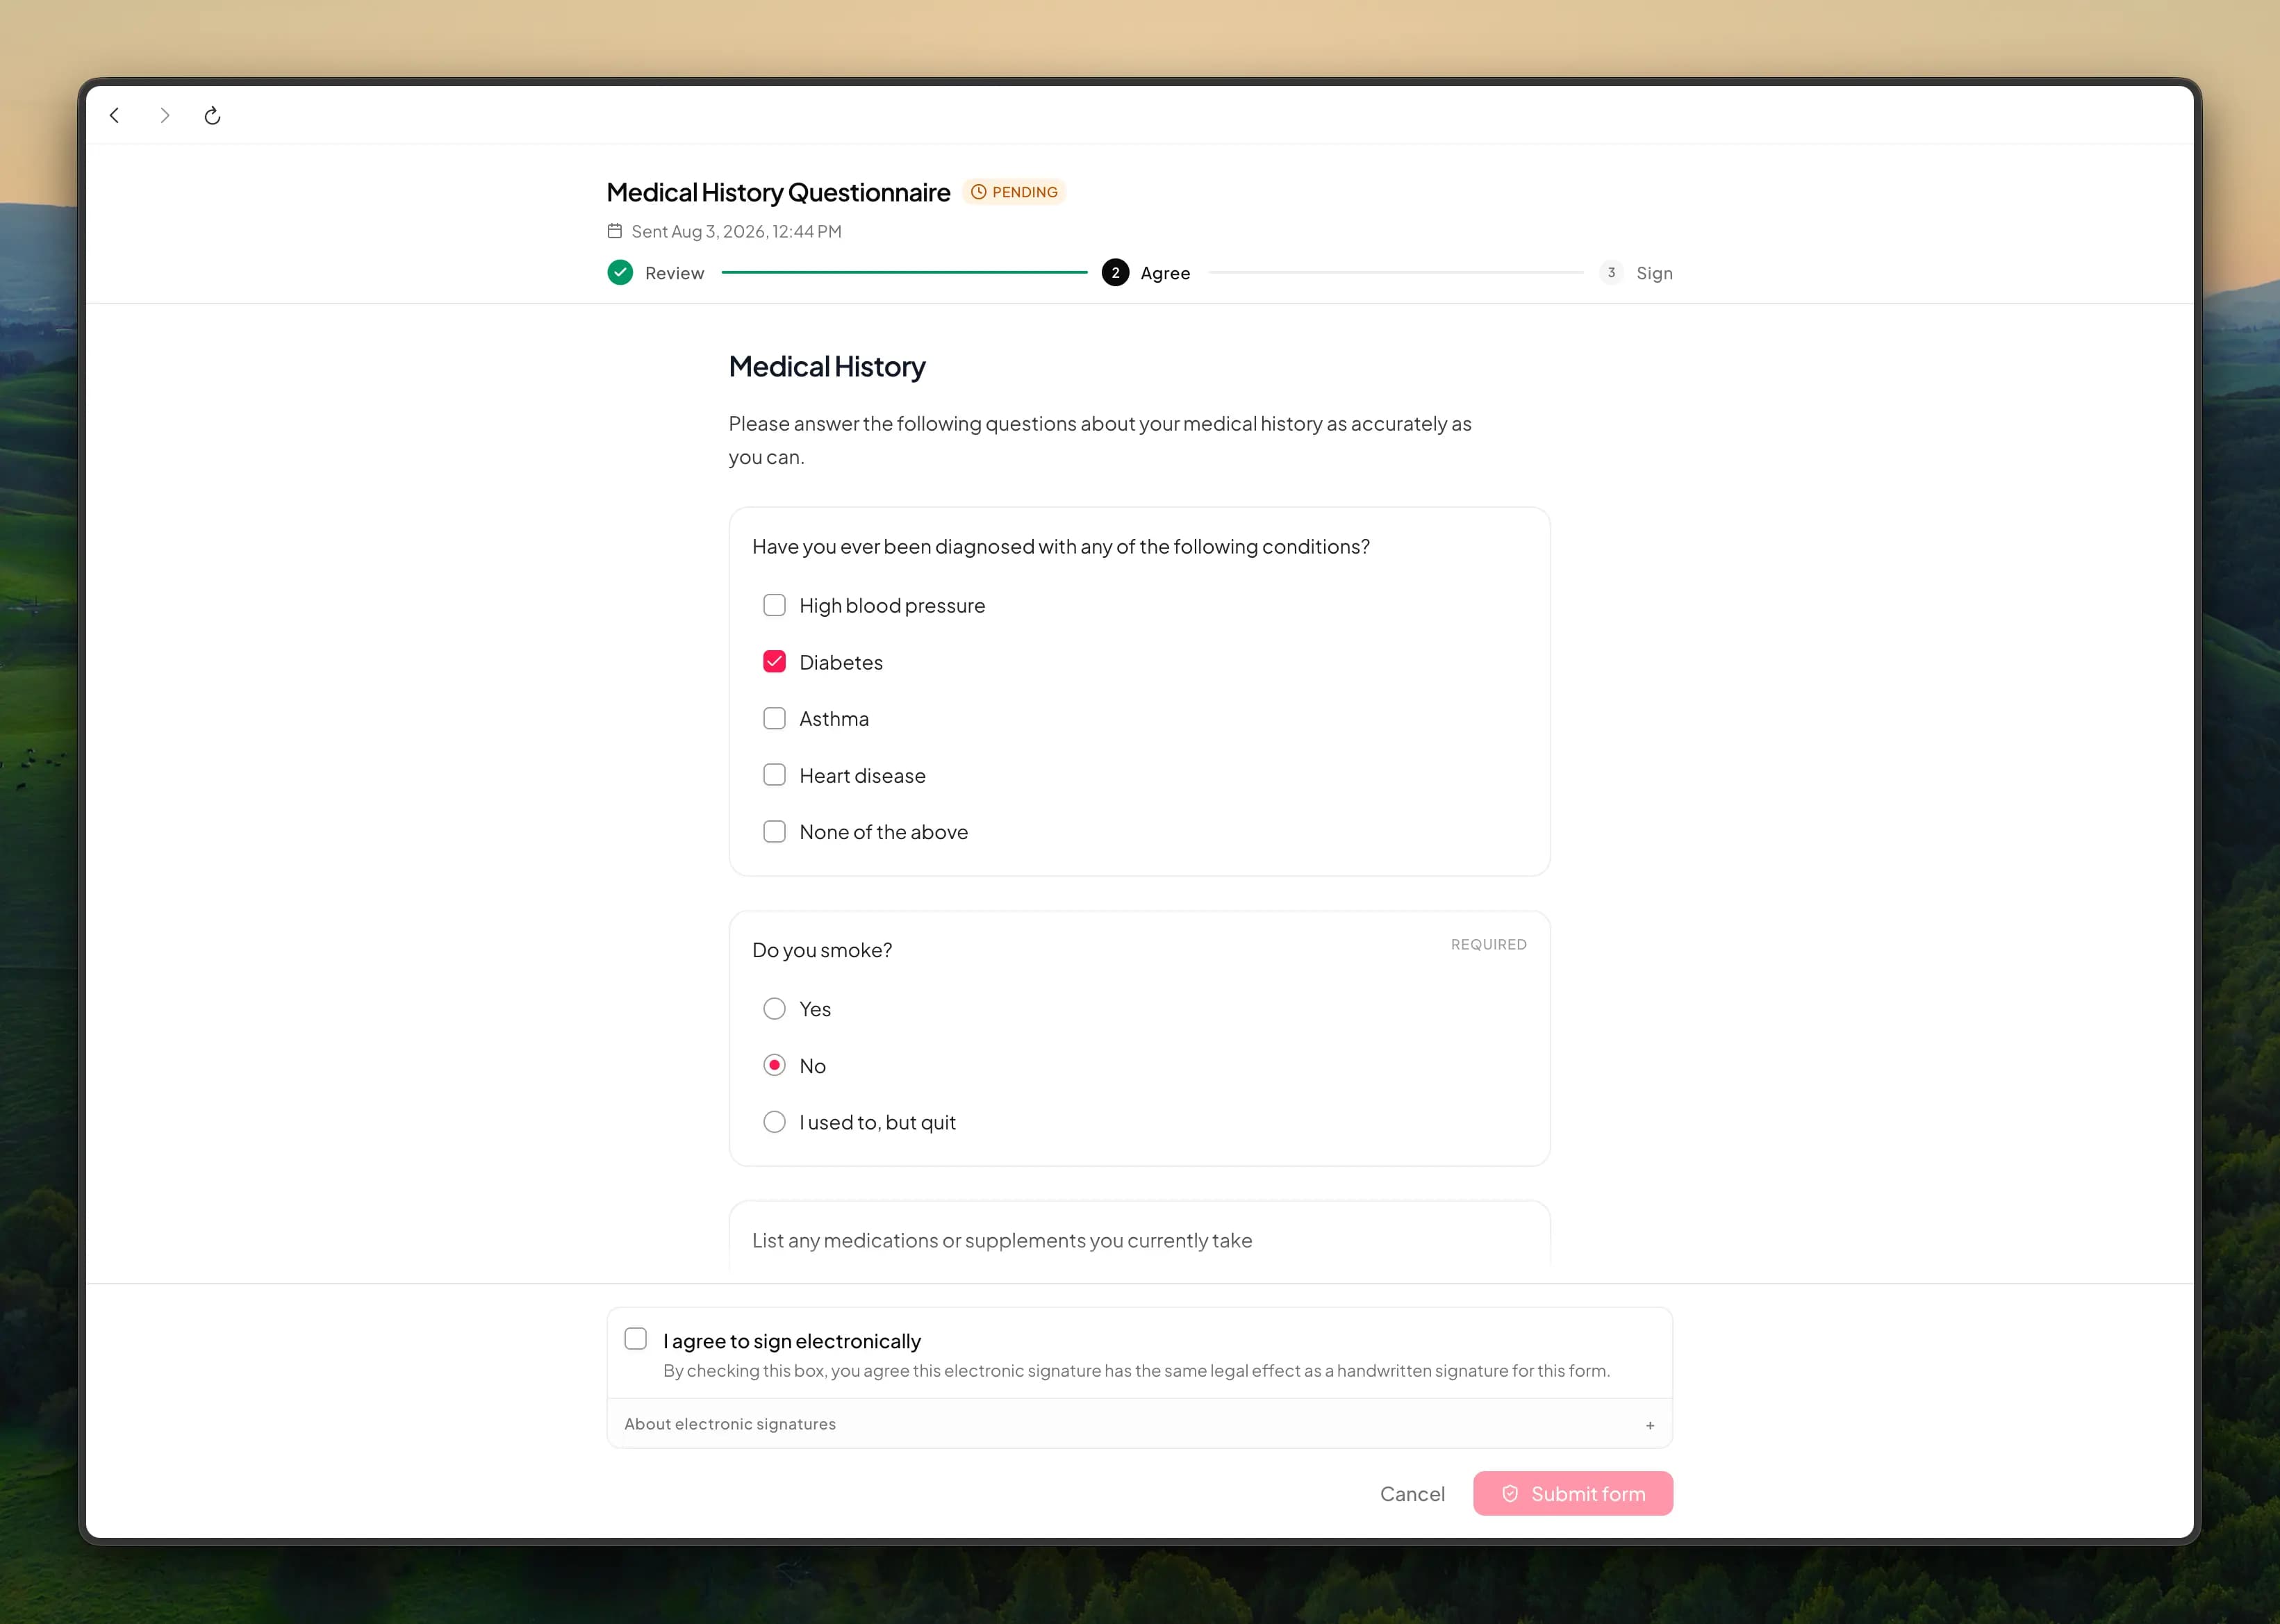
Task: Click the shield icon in Submit form
Action: [1510, 1493]
